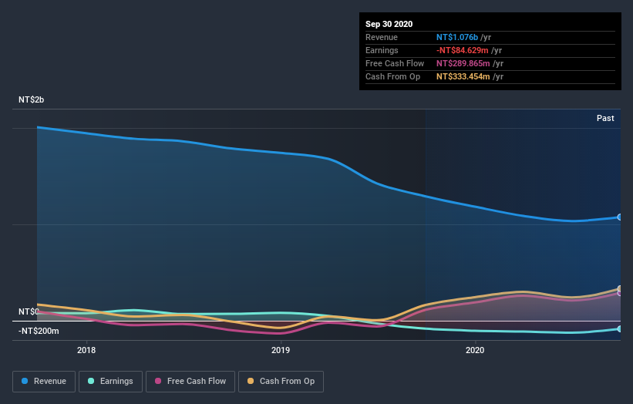Click the Revenue row label in tooltip

pyautogui.click(x=382, y=37)
